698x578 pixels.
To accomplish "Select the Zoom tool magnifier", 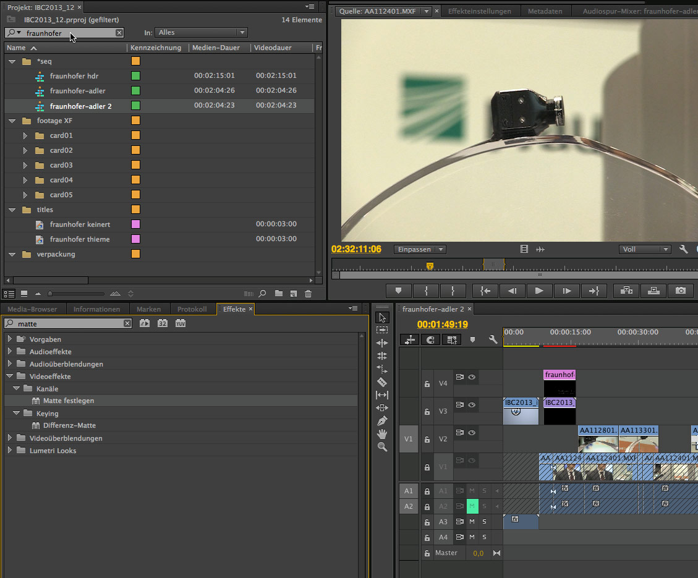I will (381, 447).
